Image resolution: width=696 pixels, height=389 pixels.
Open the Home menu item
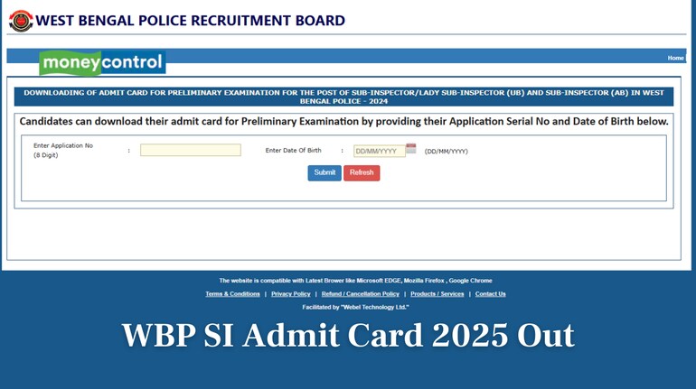[x=675, y=58]
